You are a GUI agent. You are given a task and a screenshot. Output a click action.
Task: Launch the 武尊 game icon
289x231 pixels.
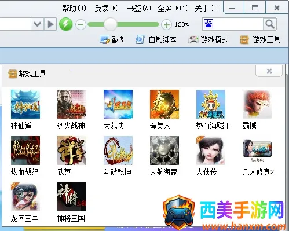point(72,151)
